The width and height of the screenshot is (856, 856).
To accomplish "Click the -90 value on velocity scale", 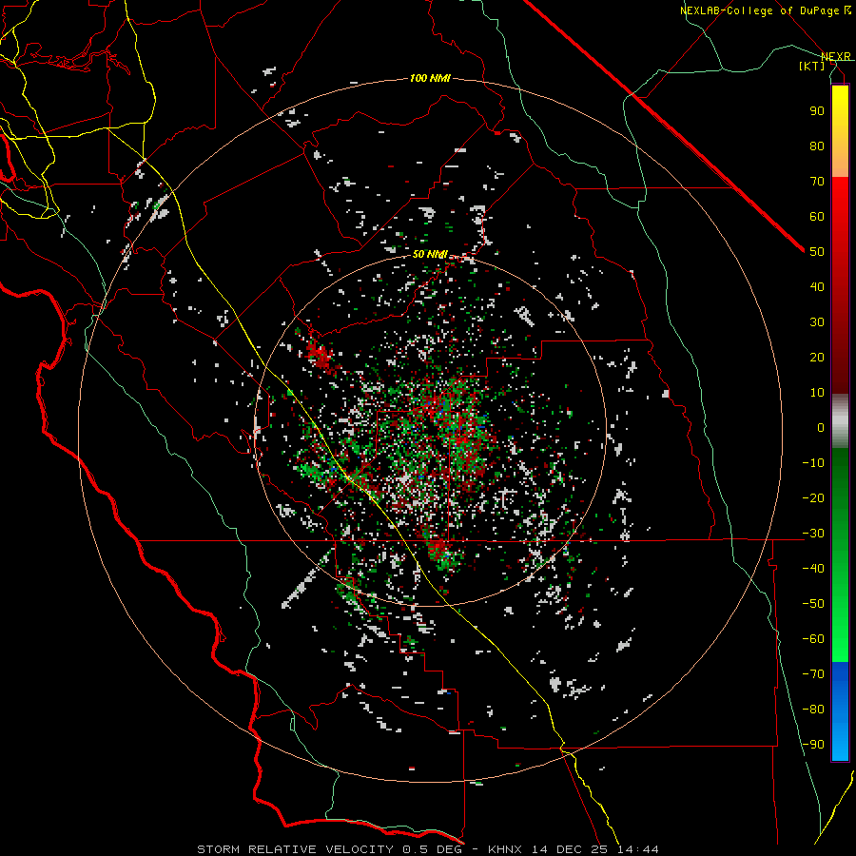I will coord(813,745).
